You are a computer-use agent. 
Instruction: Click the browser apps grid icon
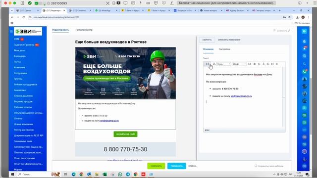tap(12, 23)
